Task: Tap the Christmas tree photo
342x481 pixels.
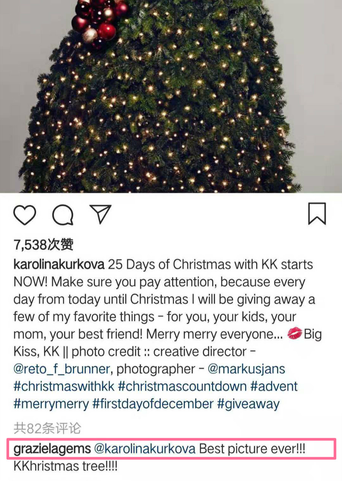Action: click(x=171, y=96)
